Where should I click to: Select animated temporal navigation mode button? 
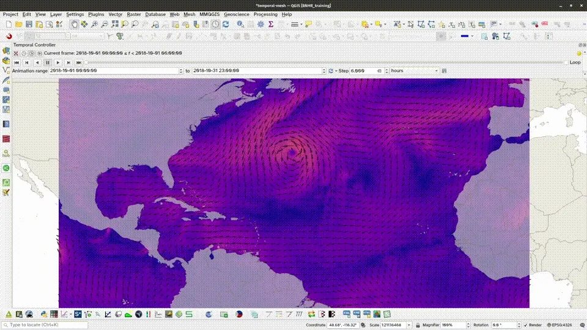pyautogui.click(x=31, y=54)
